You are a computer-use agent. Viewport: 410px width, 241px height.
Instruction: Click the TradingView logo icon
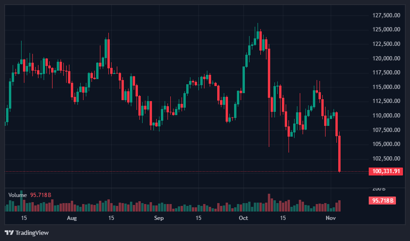coord(9,233)
